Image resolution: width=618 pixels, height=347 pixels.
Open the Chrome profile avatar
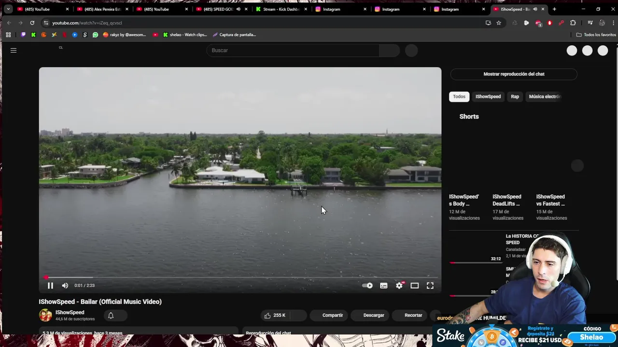[x=602, y=23]
